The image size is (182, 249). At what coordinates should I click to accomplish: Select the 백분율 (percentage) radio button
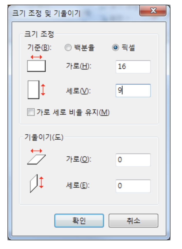68,49
